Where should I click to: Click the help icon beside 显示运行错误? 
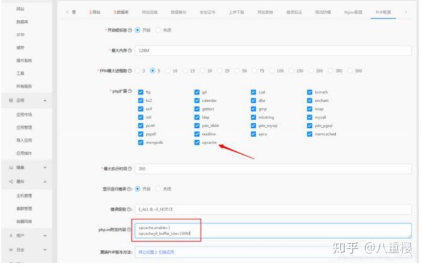pyautogui.click(x=129, y=189)
